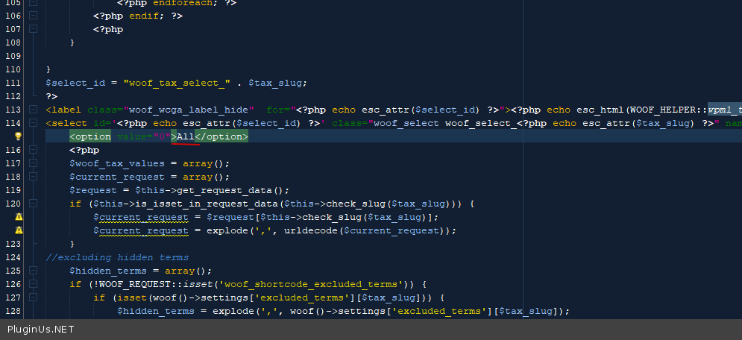Click the <select tag on line 114
Image resolution: width=742 pixels, height=340 pixels.
(66, 124)
